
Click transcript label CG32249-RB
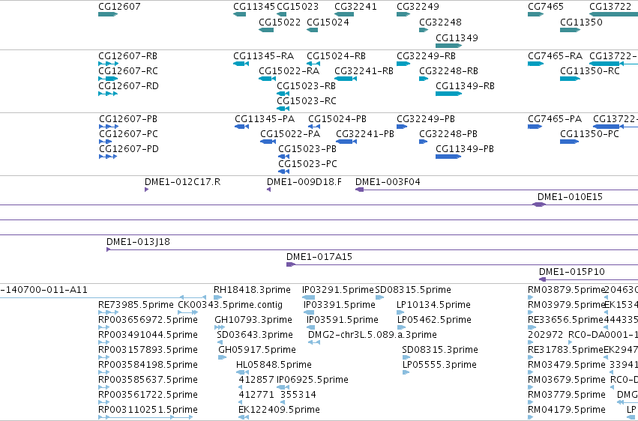[426, 55]
